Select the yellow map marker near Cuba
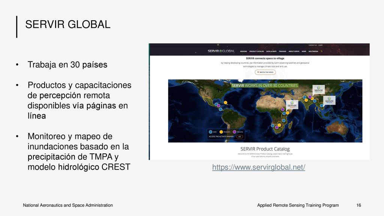 coord(225,103)
